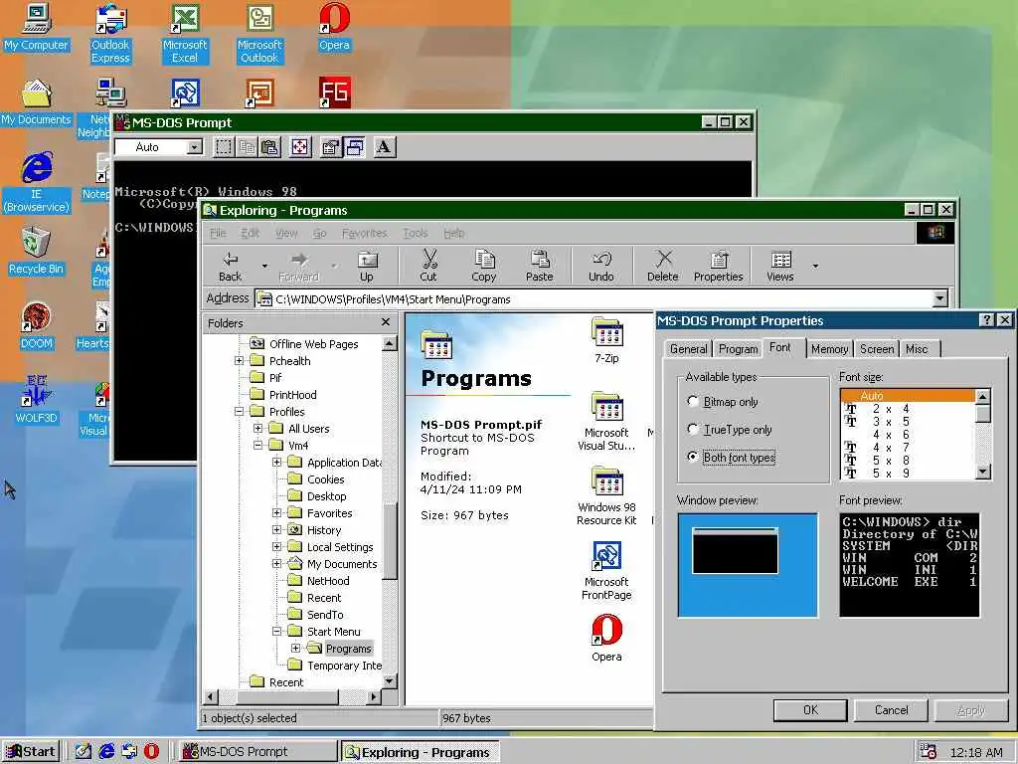Click Exploring - Programs taskbar button
This screenshot has width=1018, height=764.
click(421, 752)
